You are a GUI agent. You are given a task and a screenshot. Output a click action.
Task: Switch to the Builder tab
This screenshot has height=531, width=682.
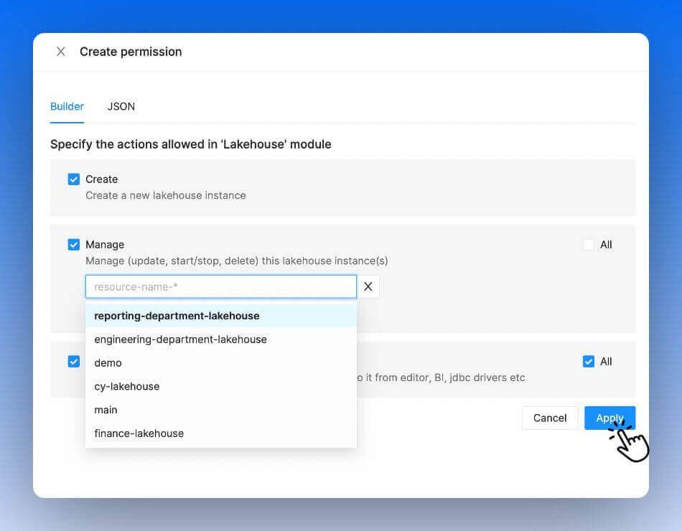[67, 106]
